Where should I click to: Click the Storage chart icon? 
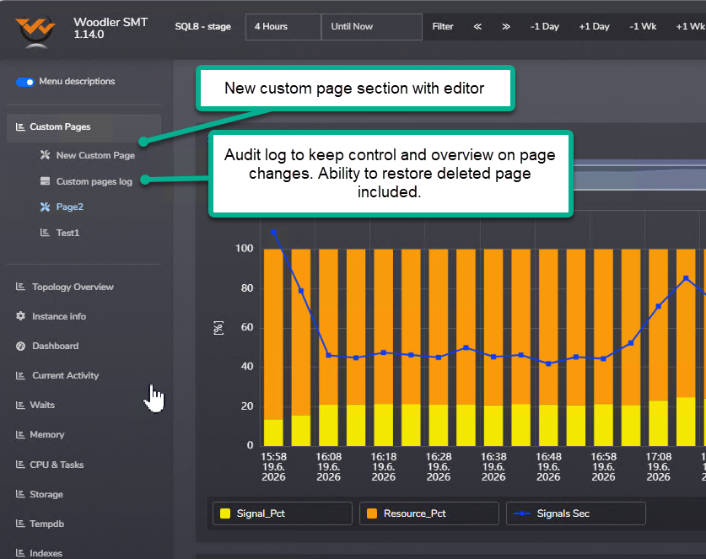click(20, 494)
